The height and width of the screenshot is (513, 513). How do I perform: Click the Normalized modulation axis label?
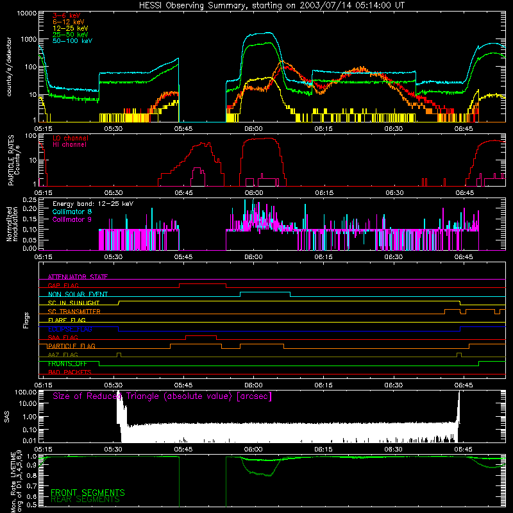coord(12,224)
